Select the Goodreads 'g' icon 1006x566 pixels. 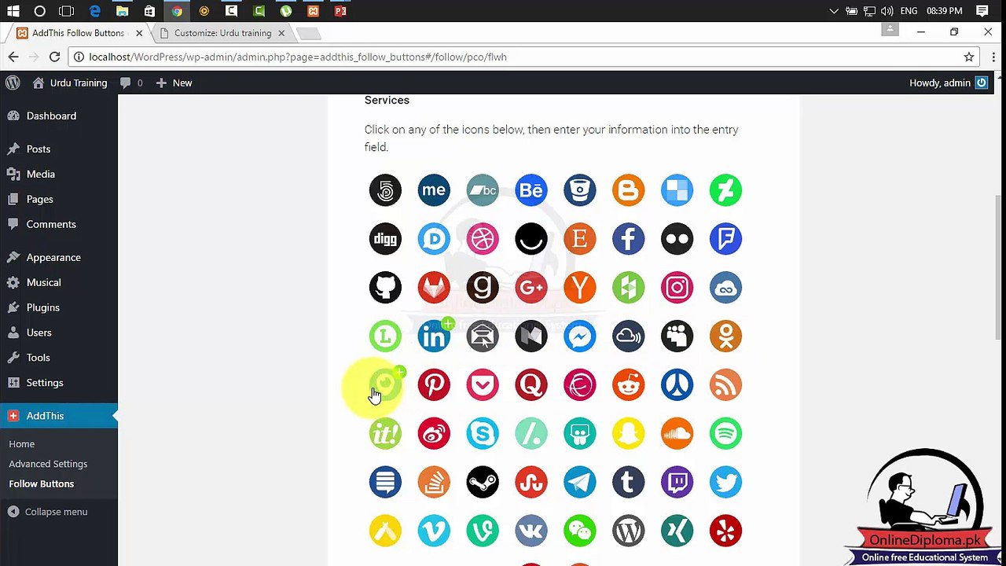[x=483, y=288]
